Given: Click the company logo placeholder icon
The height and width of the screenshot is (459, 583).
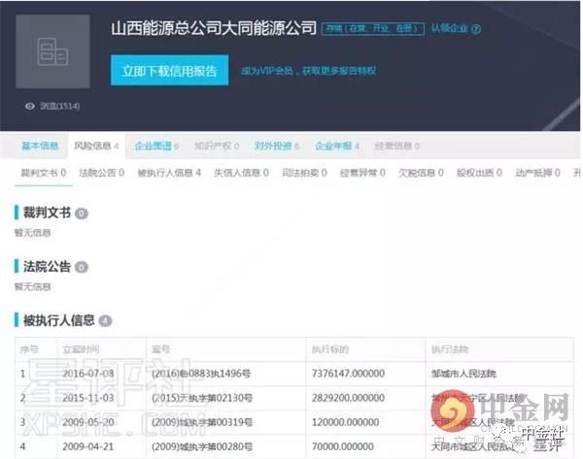Looking at the screenshot, I should tap(52, 51).
